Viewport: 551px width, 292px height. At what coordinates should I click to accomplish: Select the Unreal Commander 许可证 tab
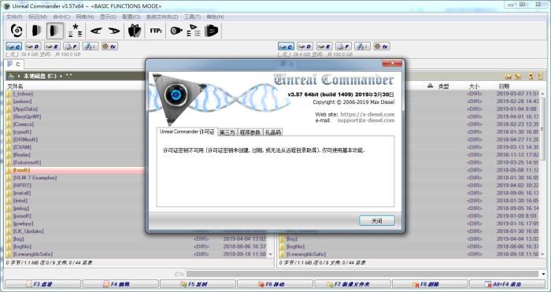pyautogui.click(x=187, y=131)
